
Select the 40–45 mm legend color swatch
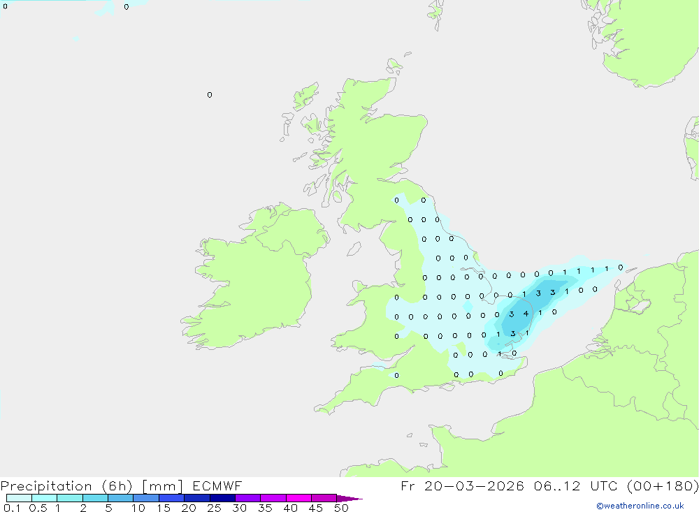[x=298, y=498]
